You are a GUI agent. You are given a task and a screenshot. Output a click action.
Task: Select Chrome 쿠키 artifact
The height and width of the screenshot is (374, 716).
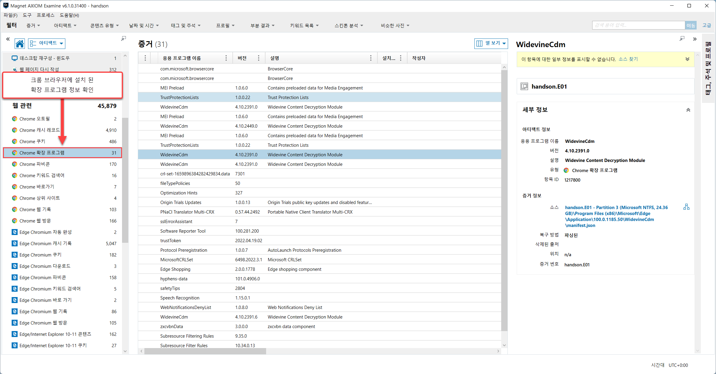pyautogui.click(x=62, y=141)
